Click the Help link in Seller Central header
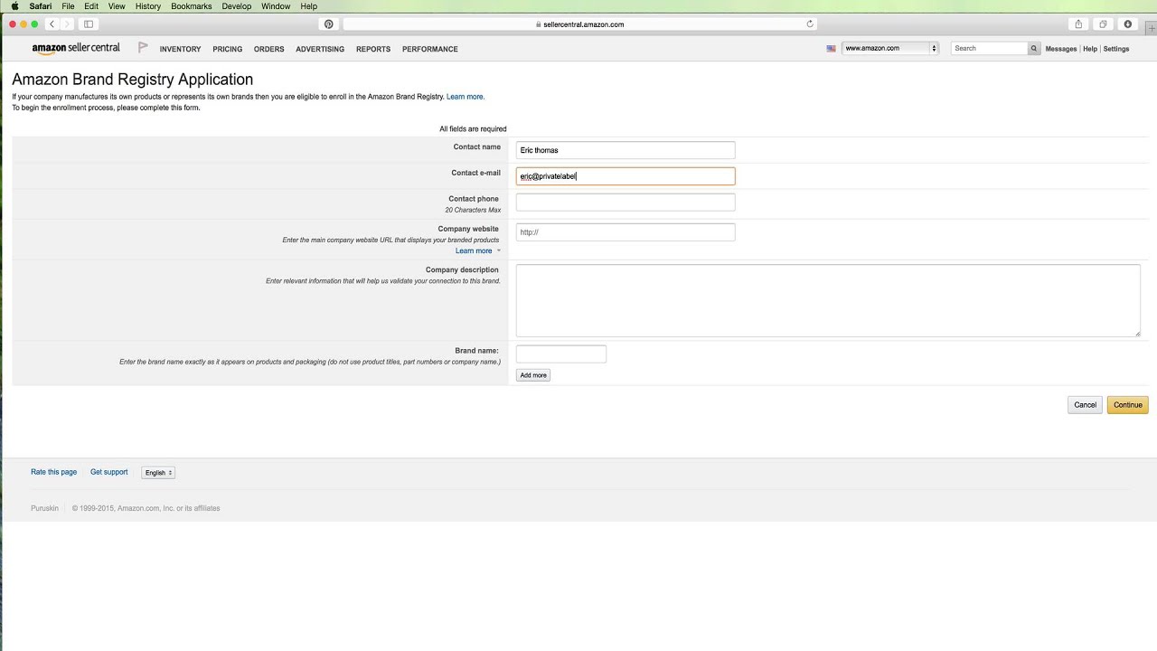The image size is (1157, 651). (x=1090, y=49)
